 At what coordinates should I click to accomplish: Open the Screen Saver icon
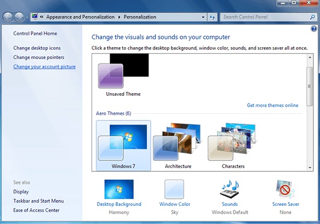pos(285,189)
